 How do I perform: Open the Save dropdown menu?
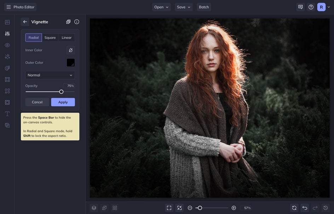click(184, 7)
